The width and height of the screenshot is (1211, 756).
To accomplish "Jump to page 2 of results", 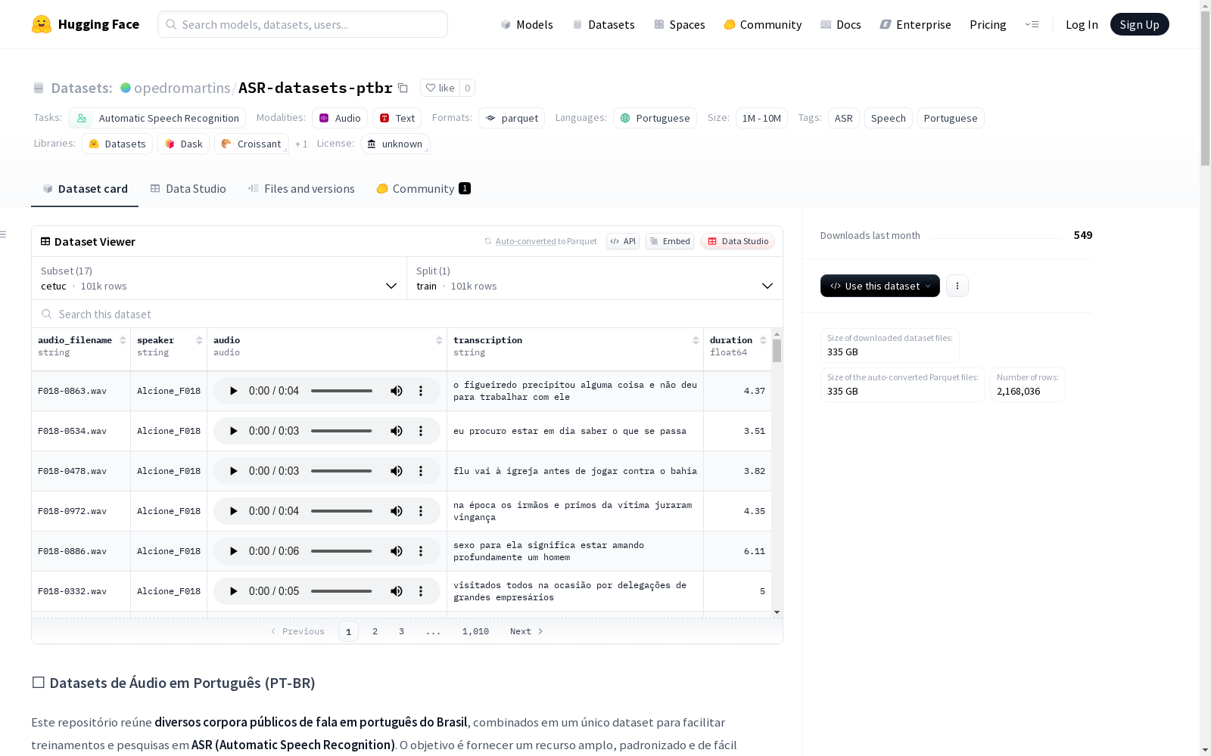I will point(375,631).
